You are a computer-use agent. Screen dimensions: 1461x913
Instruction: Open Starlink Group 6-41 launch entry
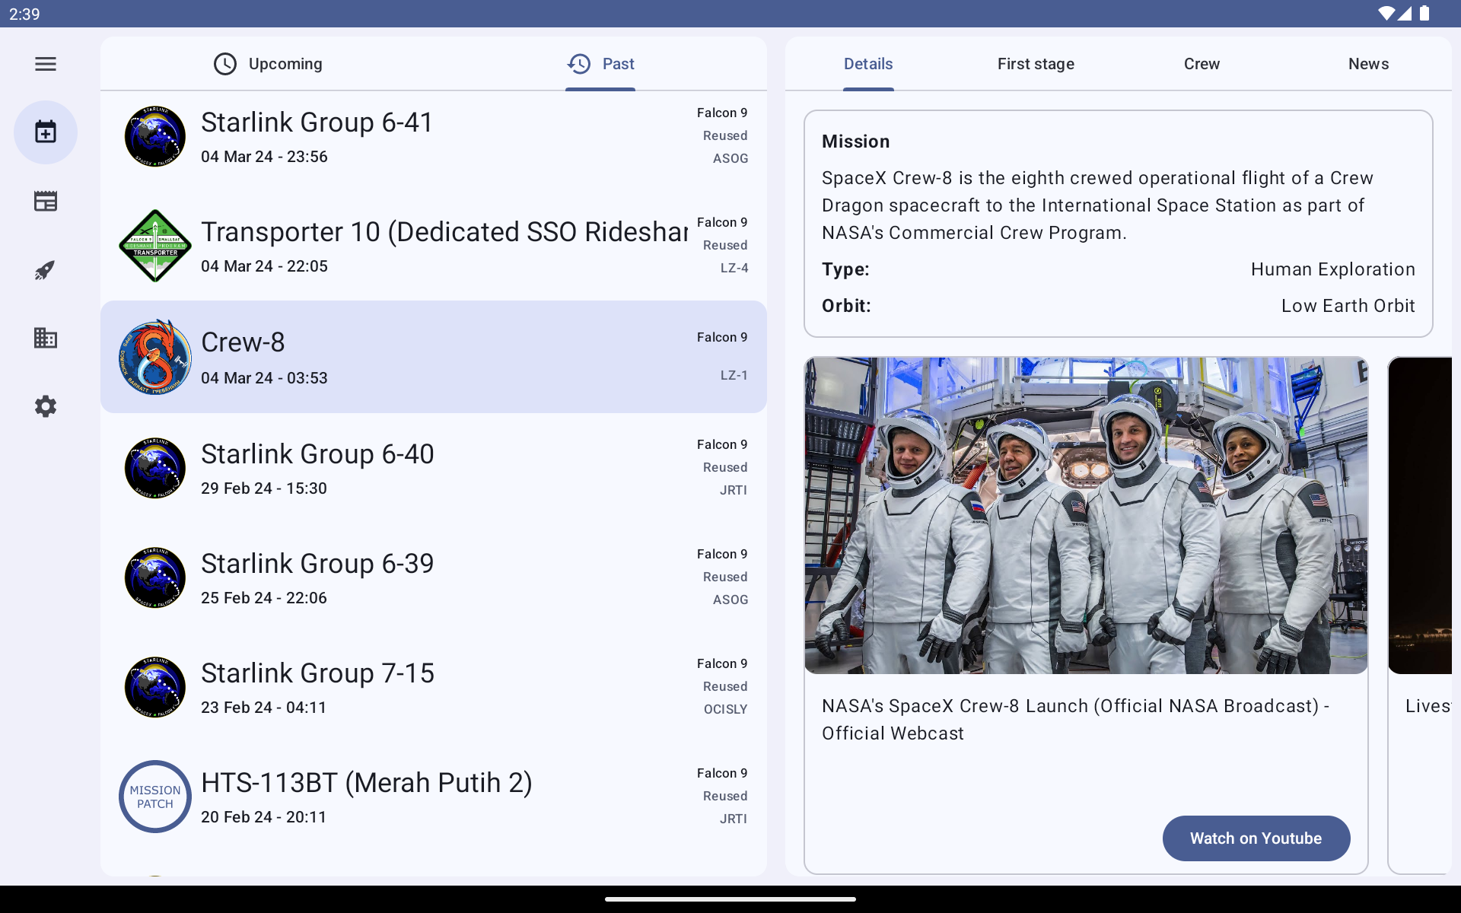point(434,136)
